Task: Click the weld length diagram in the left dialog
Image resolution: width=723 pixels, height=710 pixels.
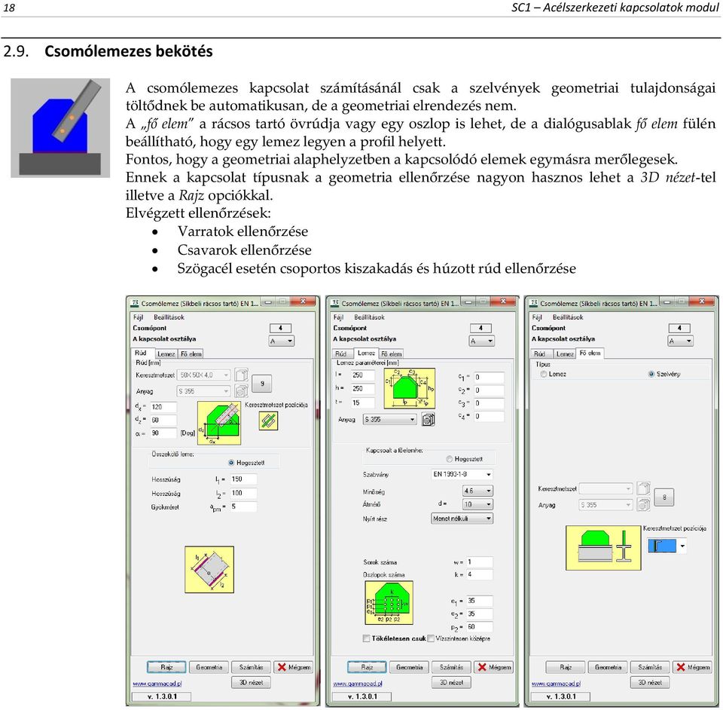Action: point(209,569)
